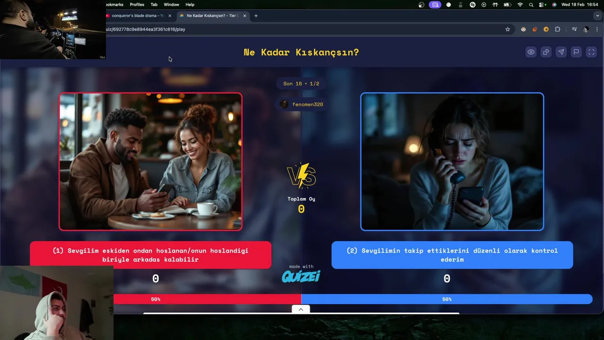604x340 pixels.
Task: Open the orange hand browser extension
Action: (535, 29)
